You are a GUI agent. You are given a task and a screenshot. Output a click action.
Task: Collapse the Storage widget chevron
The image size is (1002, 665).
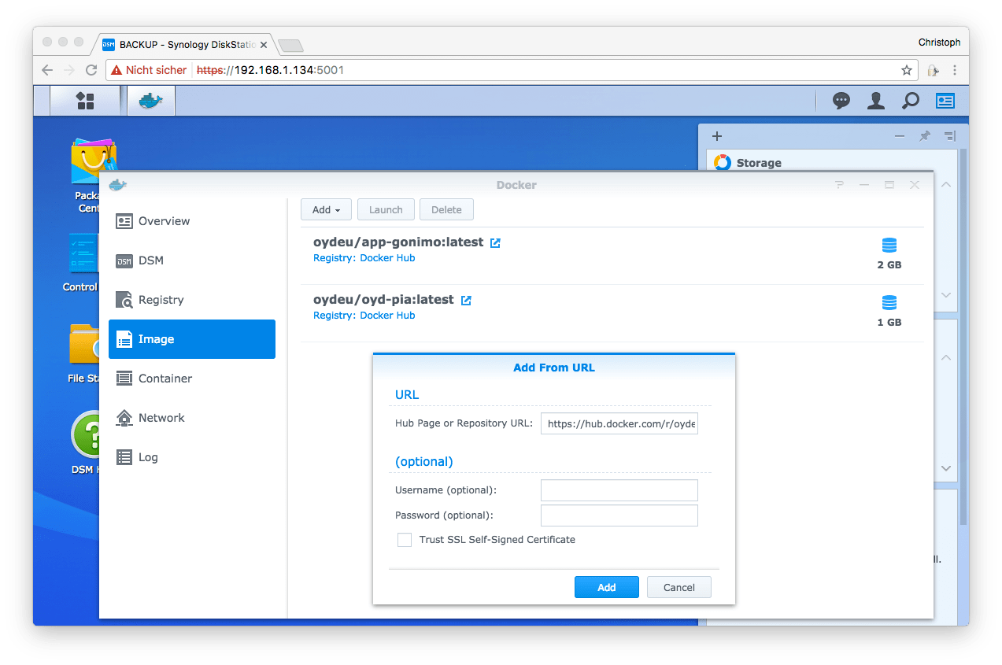coord(946,184)
